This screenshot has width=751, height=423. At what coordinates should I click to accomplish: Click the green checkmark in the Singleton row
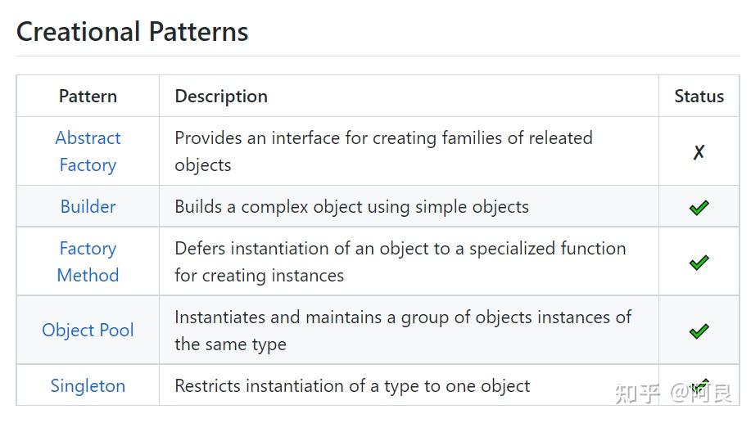click(x=699, y=385)
